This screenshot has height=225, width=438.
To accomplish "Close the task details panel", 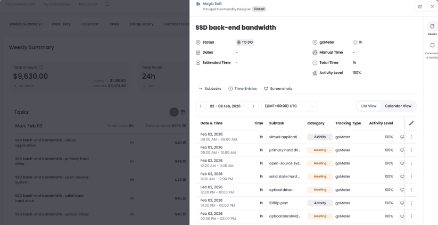I will (432, 6).
